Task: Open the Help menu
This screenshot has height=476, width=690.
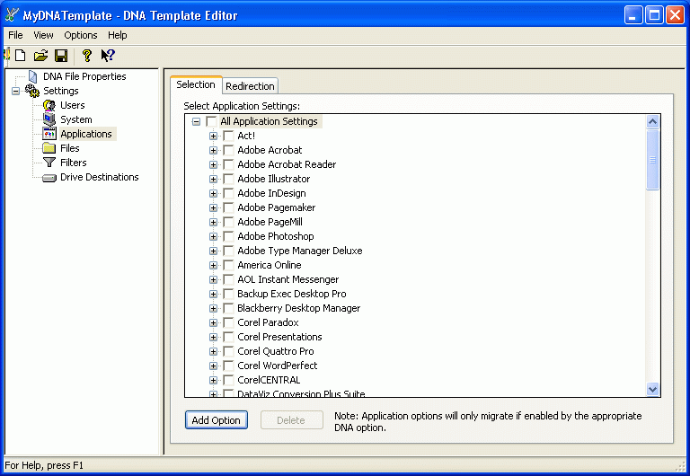Action: click(118, 35)
